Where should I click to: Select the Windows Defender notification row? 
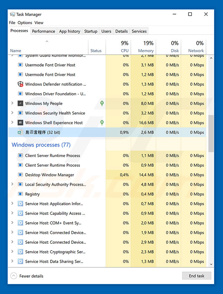tap(107, 84)
